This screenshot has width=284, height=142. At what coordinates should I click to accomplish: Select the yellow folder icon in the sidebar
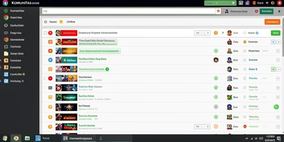tap(6, 54)
